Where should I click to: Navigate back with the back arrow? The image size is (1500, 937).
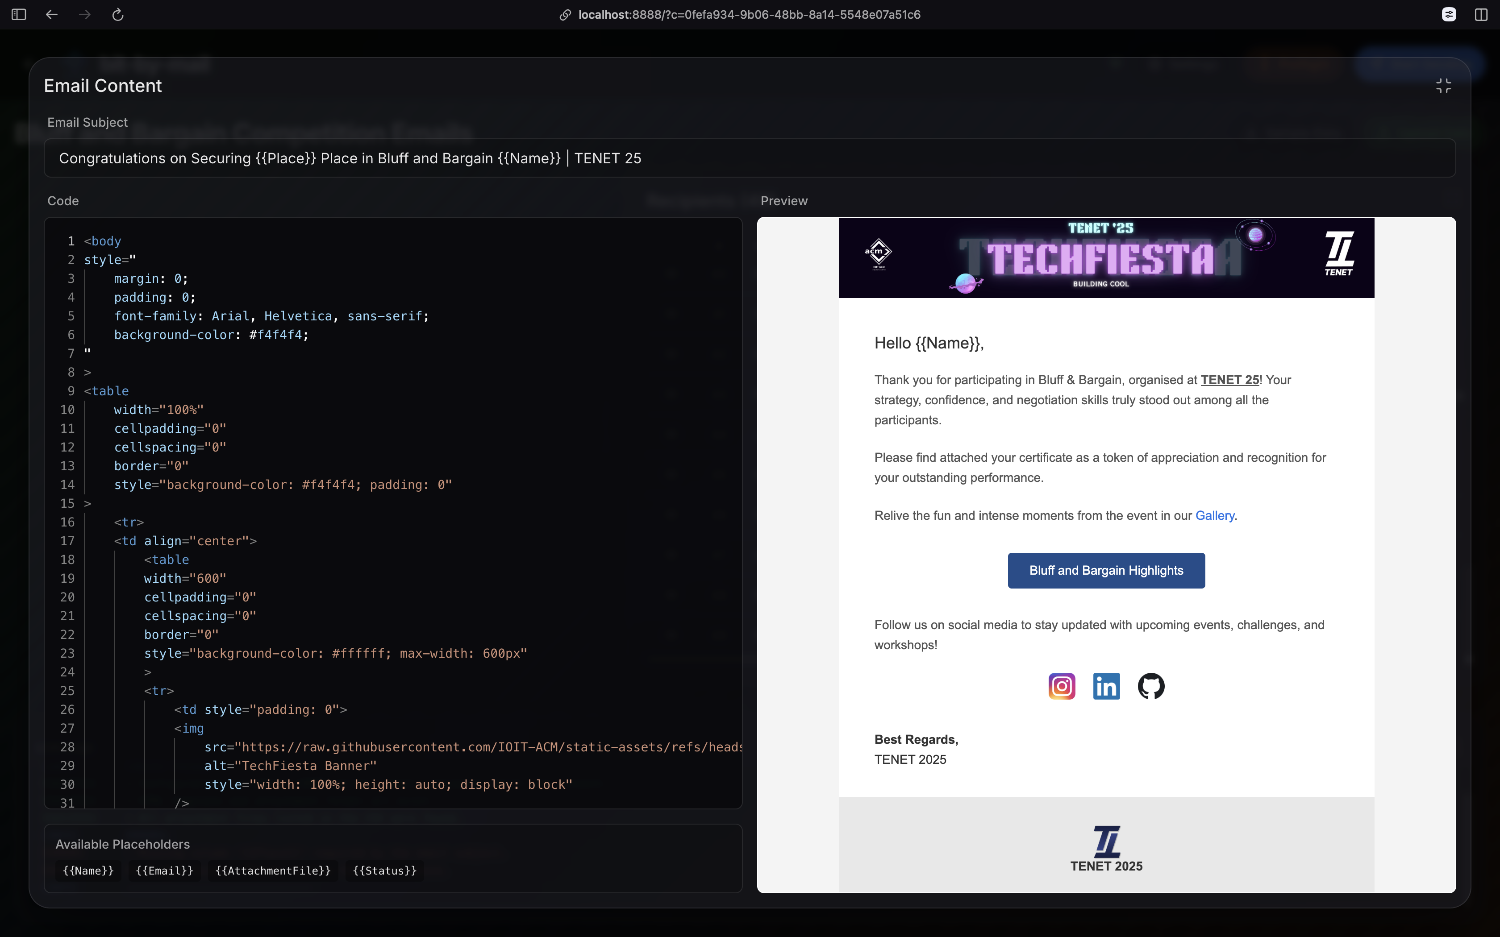pos(51,14)
